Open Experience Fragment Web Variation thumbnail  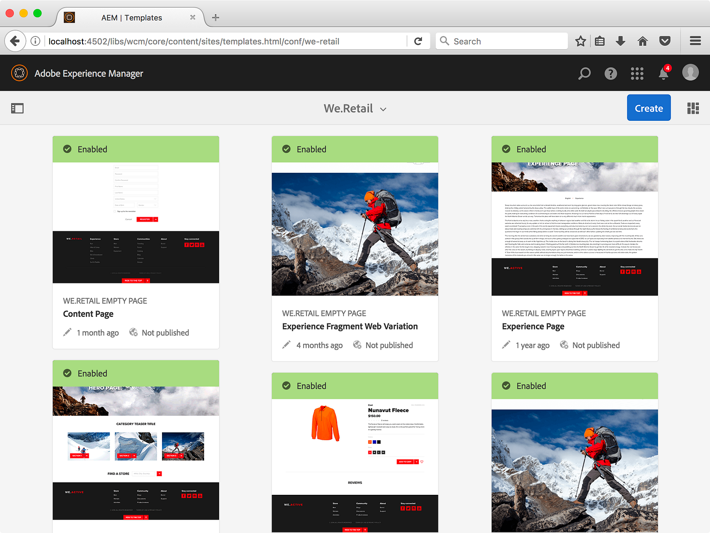coord(355,229)
